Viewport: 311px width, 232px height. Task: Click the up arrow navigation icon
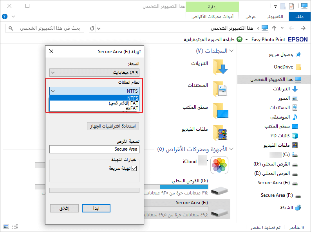(x=274, y=28)
